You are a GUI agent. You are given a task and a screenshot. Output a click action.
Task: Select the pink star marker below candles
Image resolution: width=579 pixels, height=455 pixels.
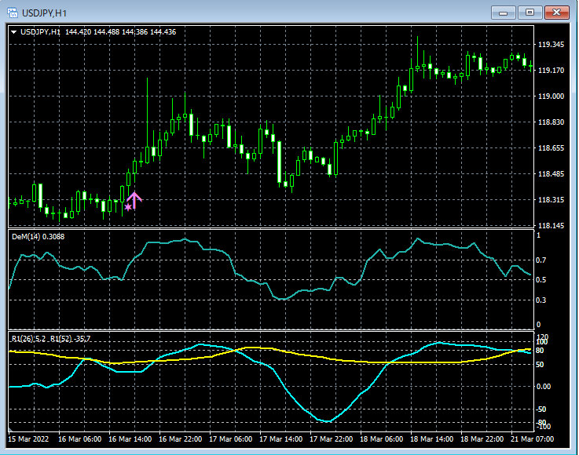click(x=128, y=208)
